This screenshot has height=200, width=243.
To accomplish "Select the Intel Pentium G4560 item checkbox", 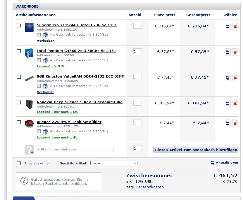I will [19, 51].
